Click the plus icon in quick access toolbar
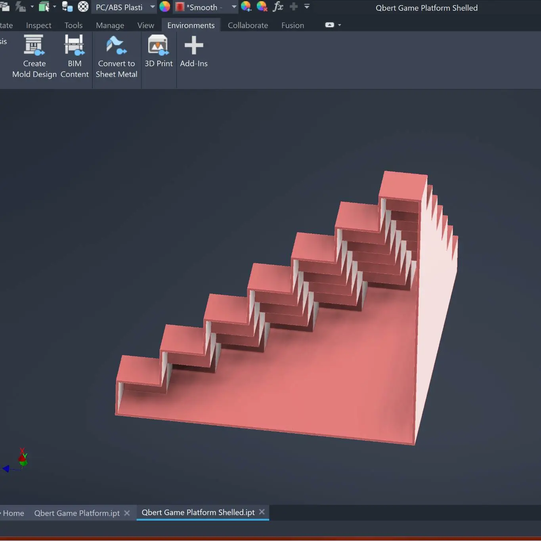541x541 pixels. coord(294,7)
